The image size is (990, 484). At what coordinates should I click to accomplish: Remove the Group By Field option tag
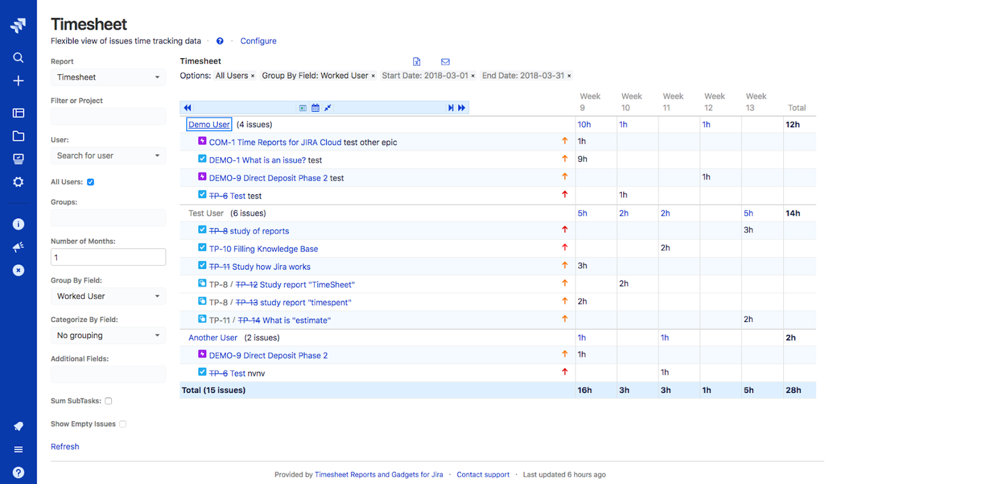373,76
